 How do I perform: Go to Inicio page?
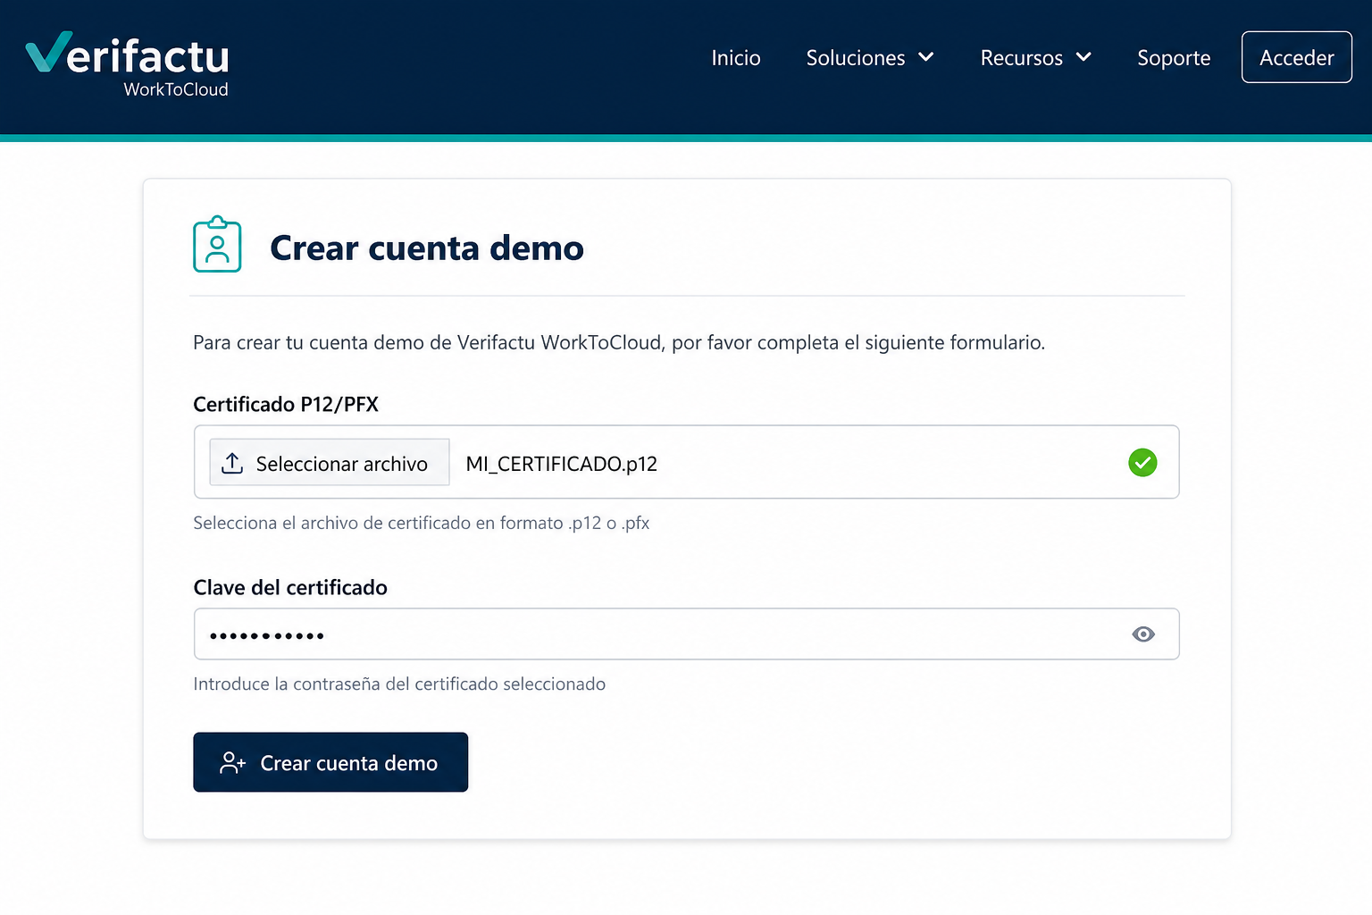coord(736,58)
